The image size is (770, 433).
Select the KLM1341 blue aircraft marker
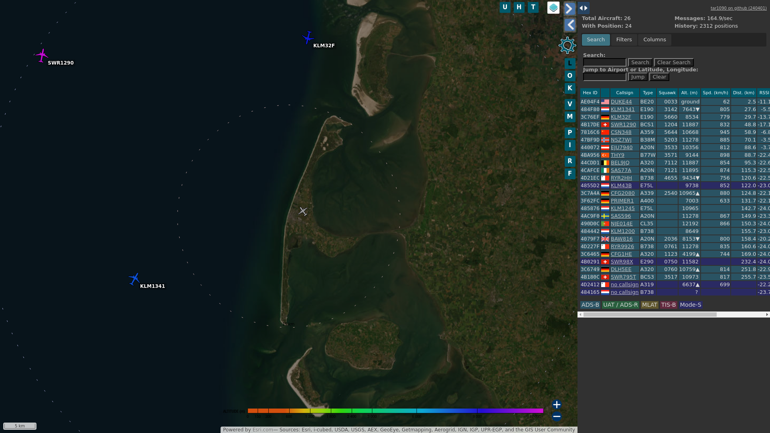coord(134,279)
